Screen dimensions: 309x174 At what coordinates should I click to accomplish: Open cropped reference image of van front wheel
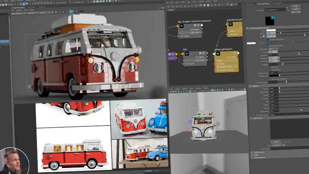73,114
